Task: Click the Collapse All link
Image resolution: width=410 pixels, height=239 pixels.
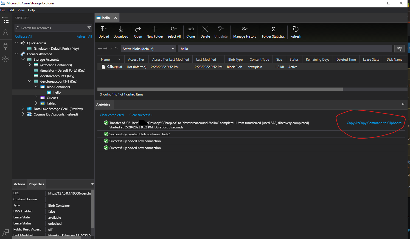Action: (x=24, y=36)
